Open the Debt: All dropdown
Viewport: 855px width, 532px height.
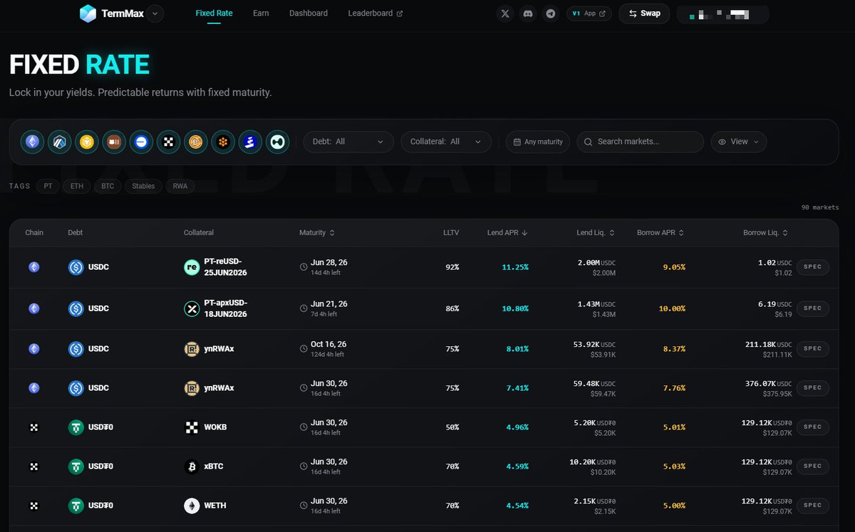(x=348, y=142)
